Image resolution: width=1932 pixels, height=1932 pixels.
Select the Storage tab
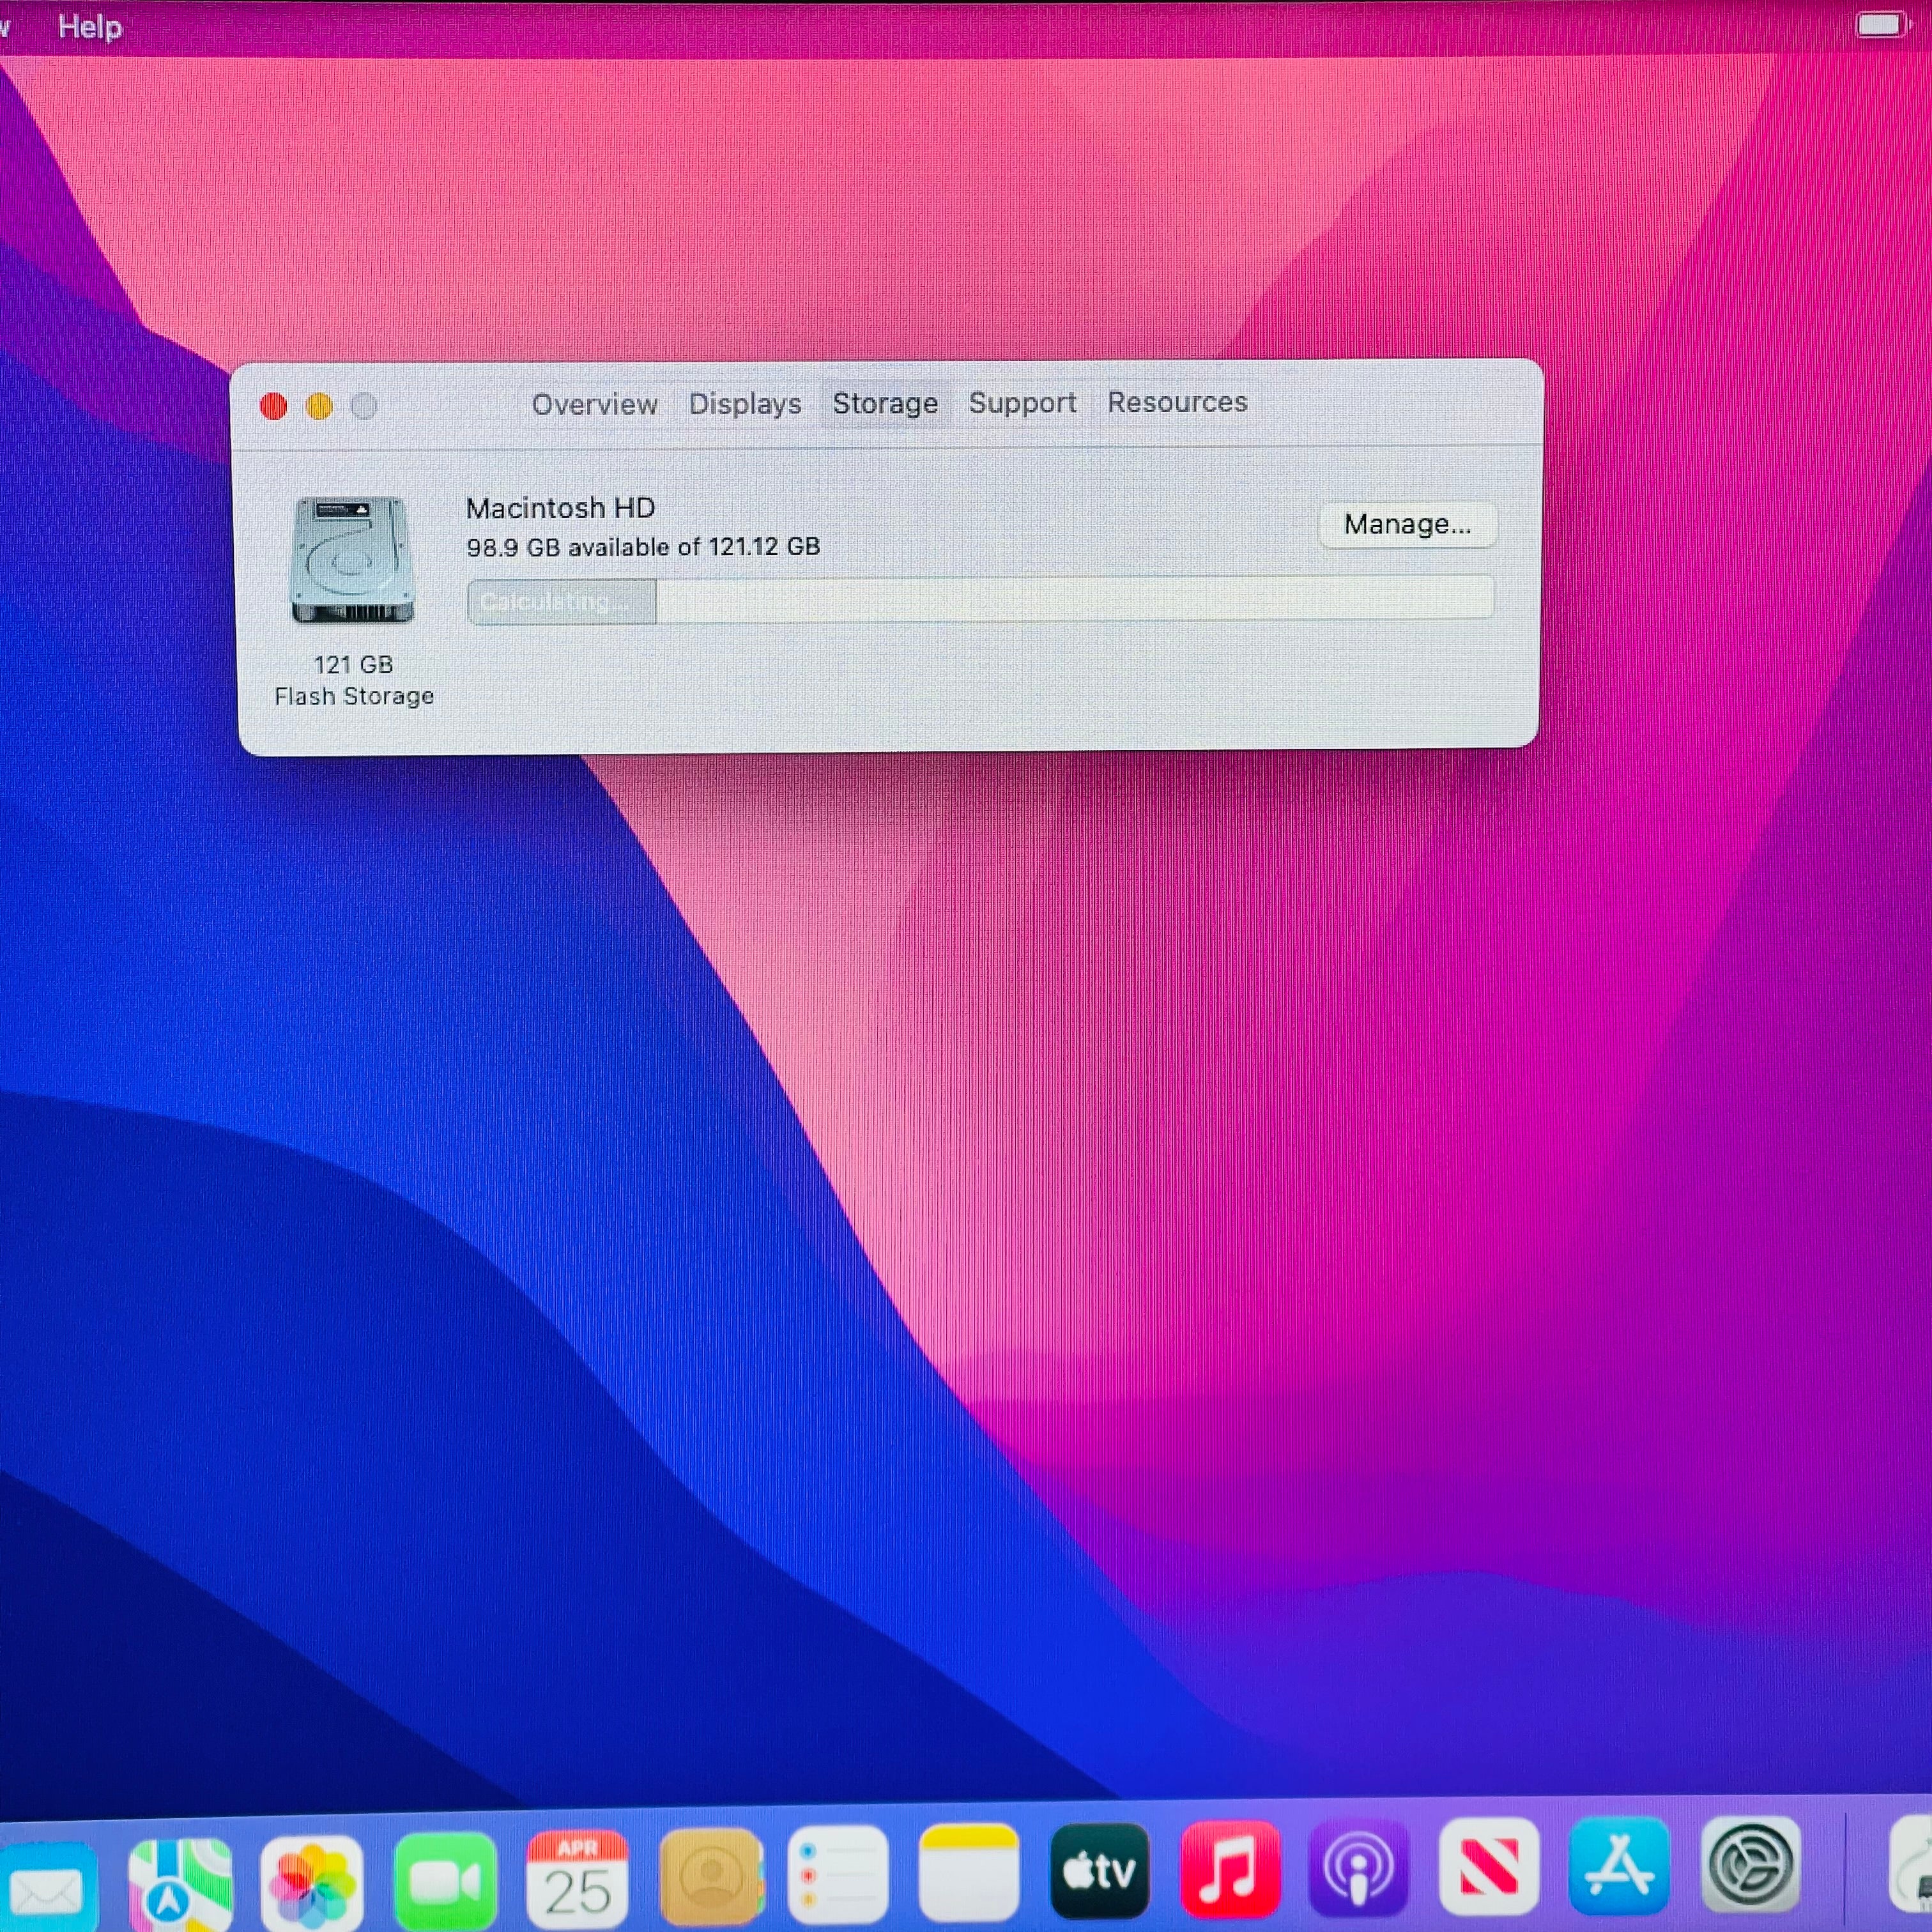click(885, 403)
